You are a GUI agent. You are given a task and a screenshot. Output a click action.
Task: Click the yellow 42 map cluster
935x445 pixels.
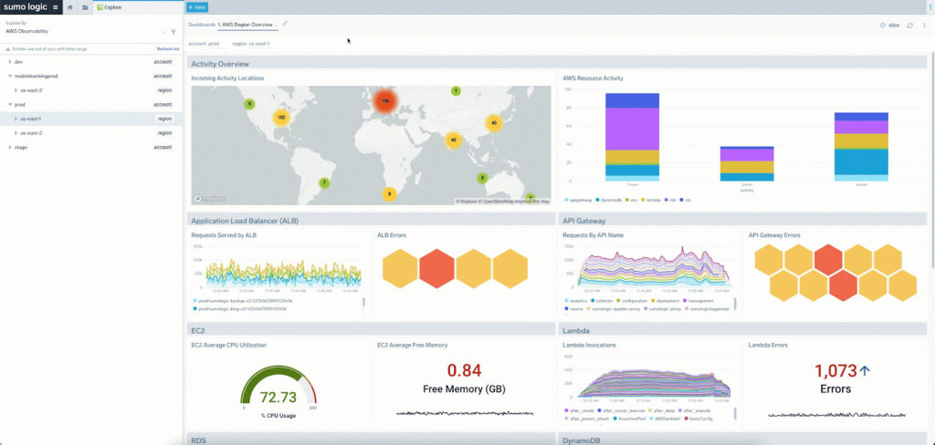coord(453,140)
